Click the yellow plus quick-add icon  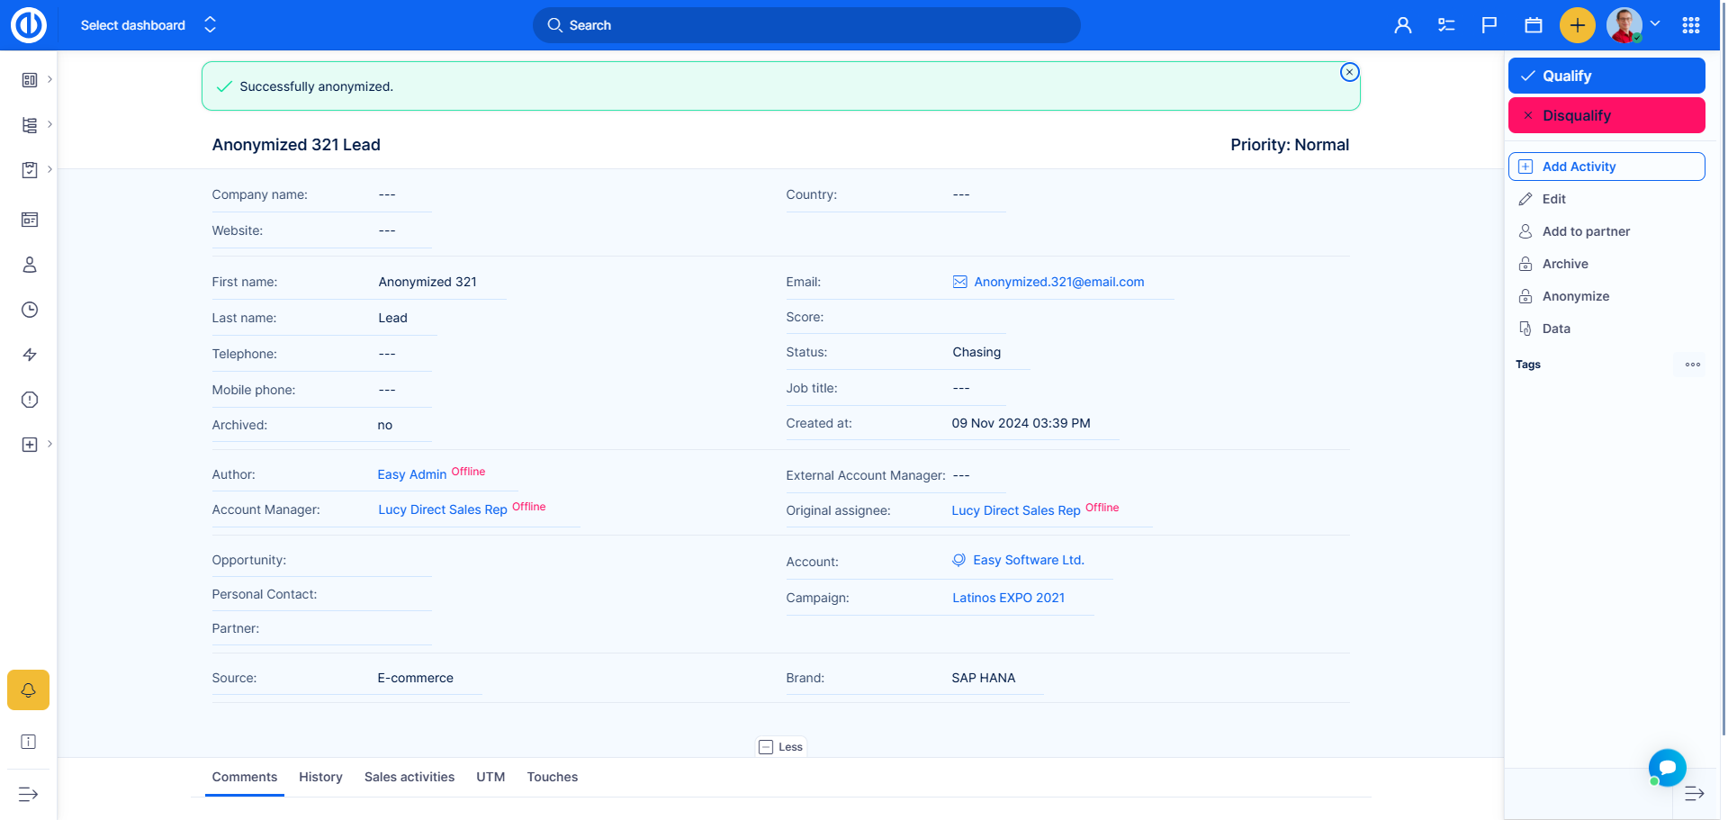pos(1577,25)
